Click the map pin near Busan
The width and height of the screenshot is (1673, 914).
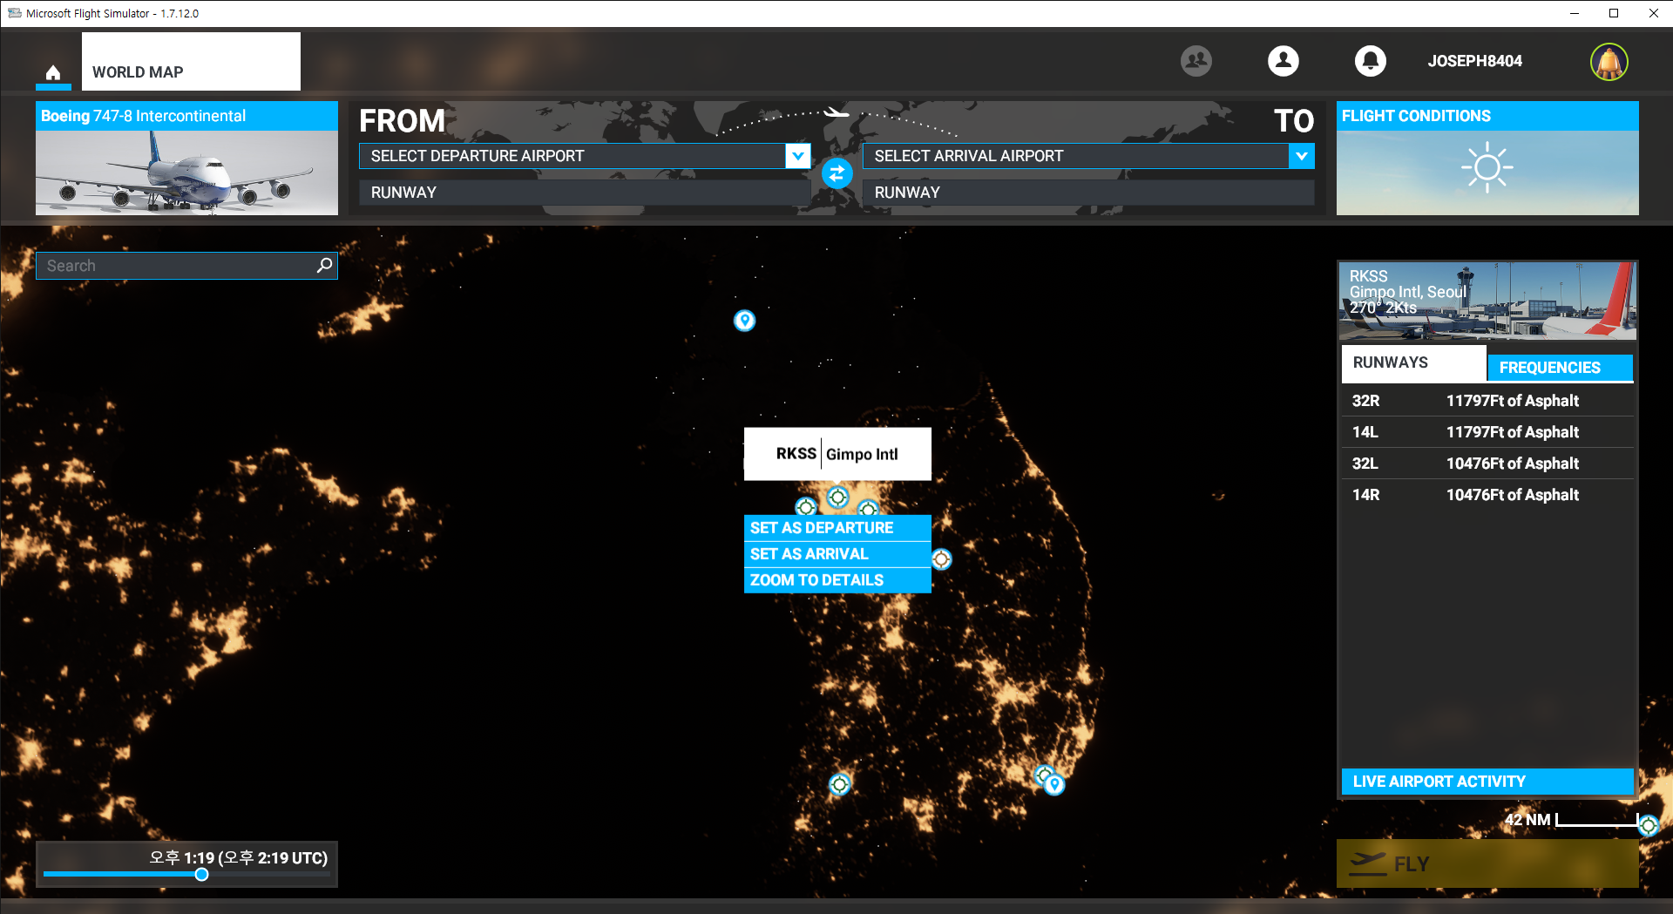pyautogui.click(x=1054, y=784)
